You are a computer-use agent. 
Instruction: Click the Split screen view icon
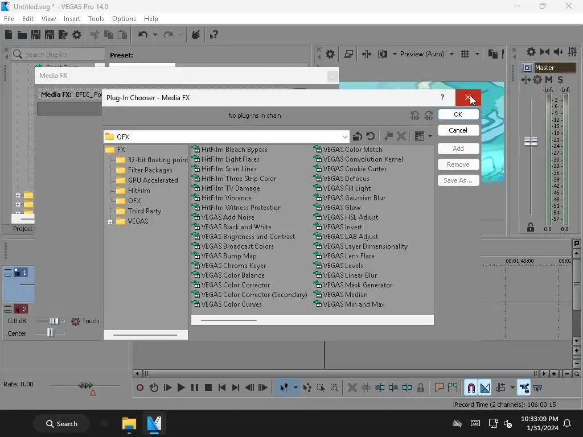[382, 54]
